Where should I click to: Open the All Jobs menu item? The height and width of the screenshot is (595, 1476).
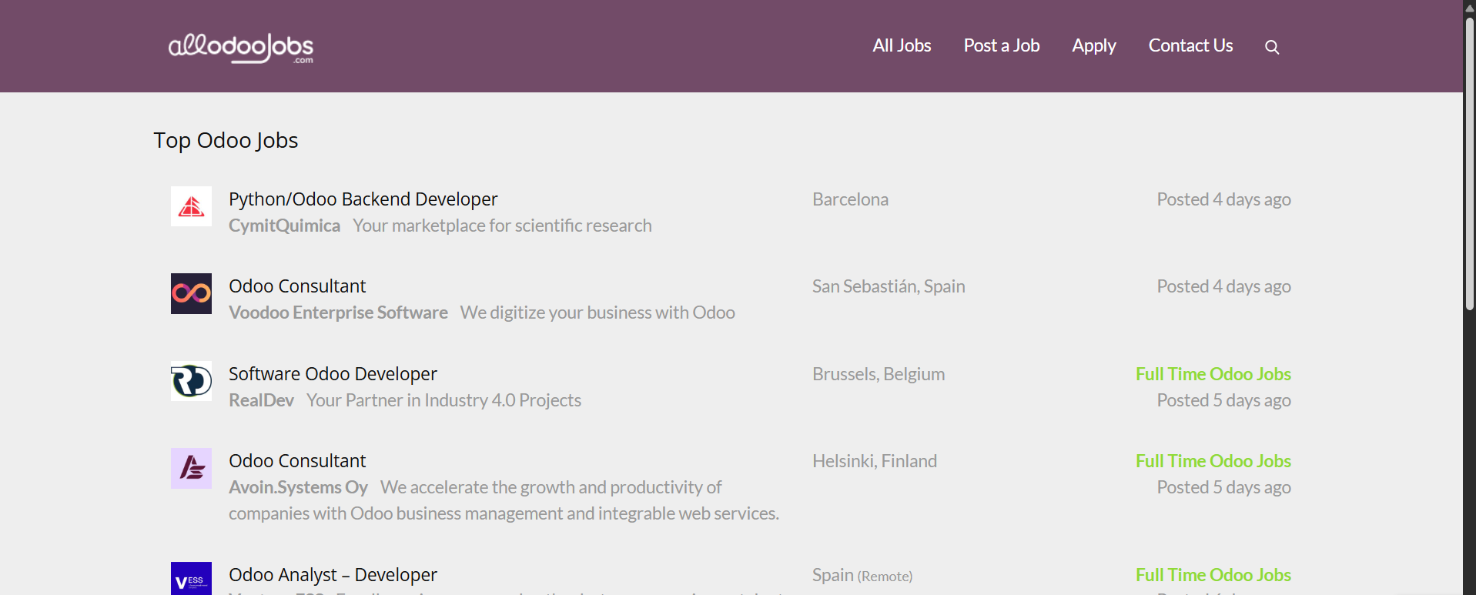902,45
